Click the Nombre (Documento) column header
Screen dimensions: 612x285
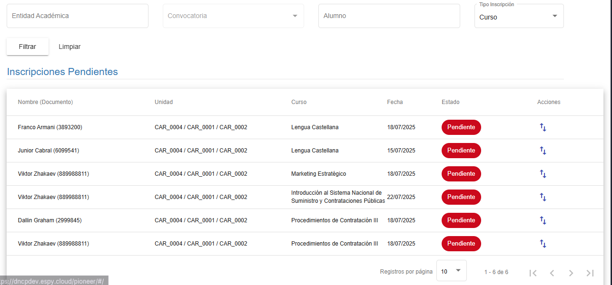[x=45, y=102]
